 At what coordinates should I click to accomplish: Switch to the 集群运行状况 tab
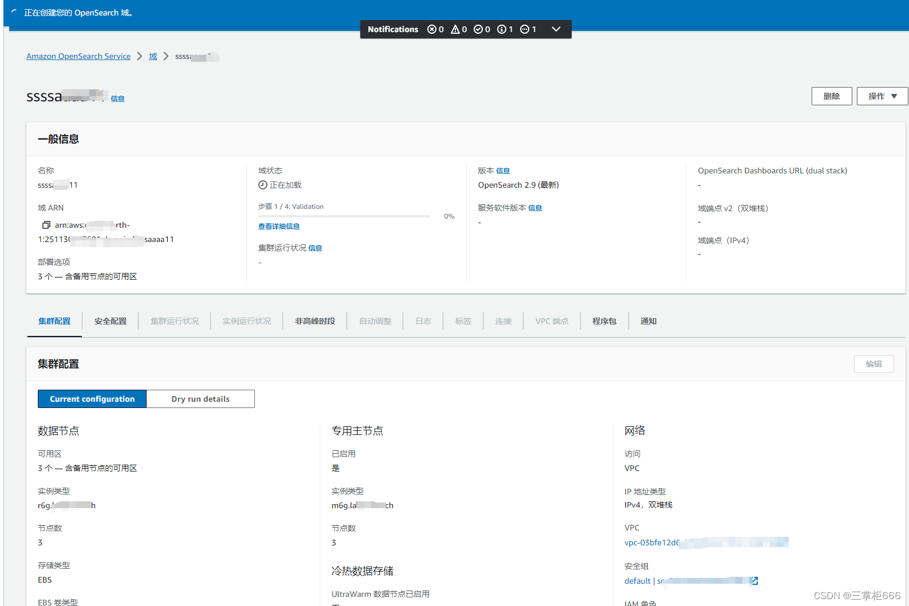point(175,321)
